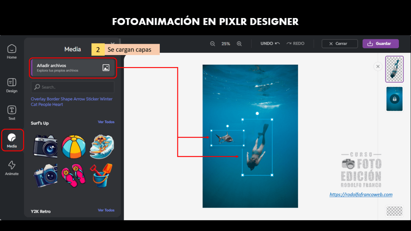Expand Y2K Retro with Ver Todos
Screen dimensions: 411x231
106,210
